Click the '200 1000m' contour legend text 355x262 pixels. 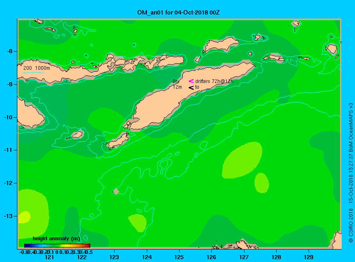coord(37,68)
